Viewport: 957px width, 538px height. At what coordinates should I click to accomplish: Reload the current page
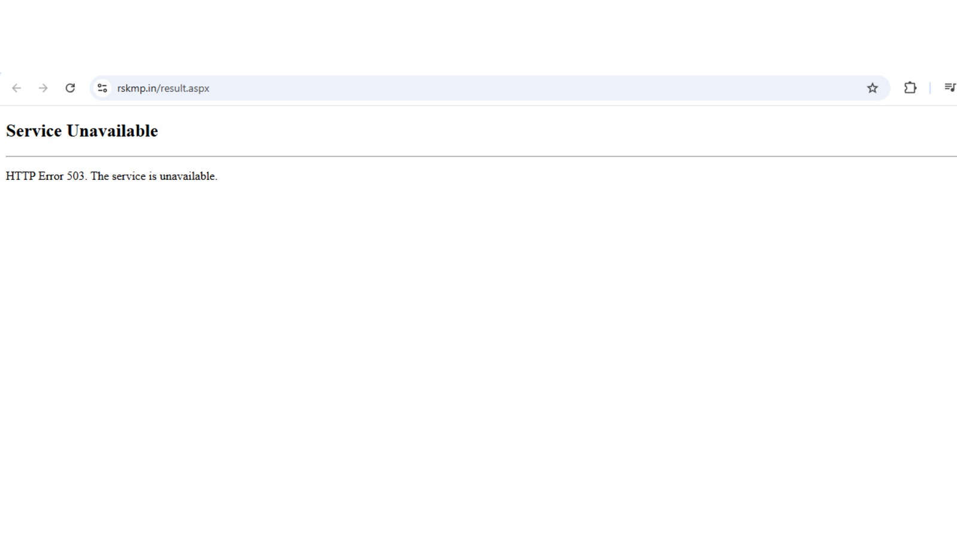point(70,88)
